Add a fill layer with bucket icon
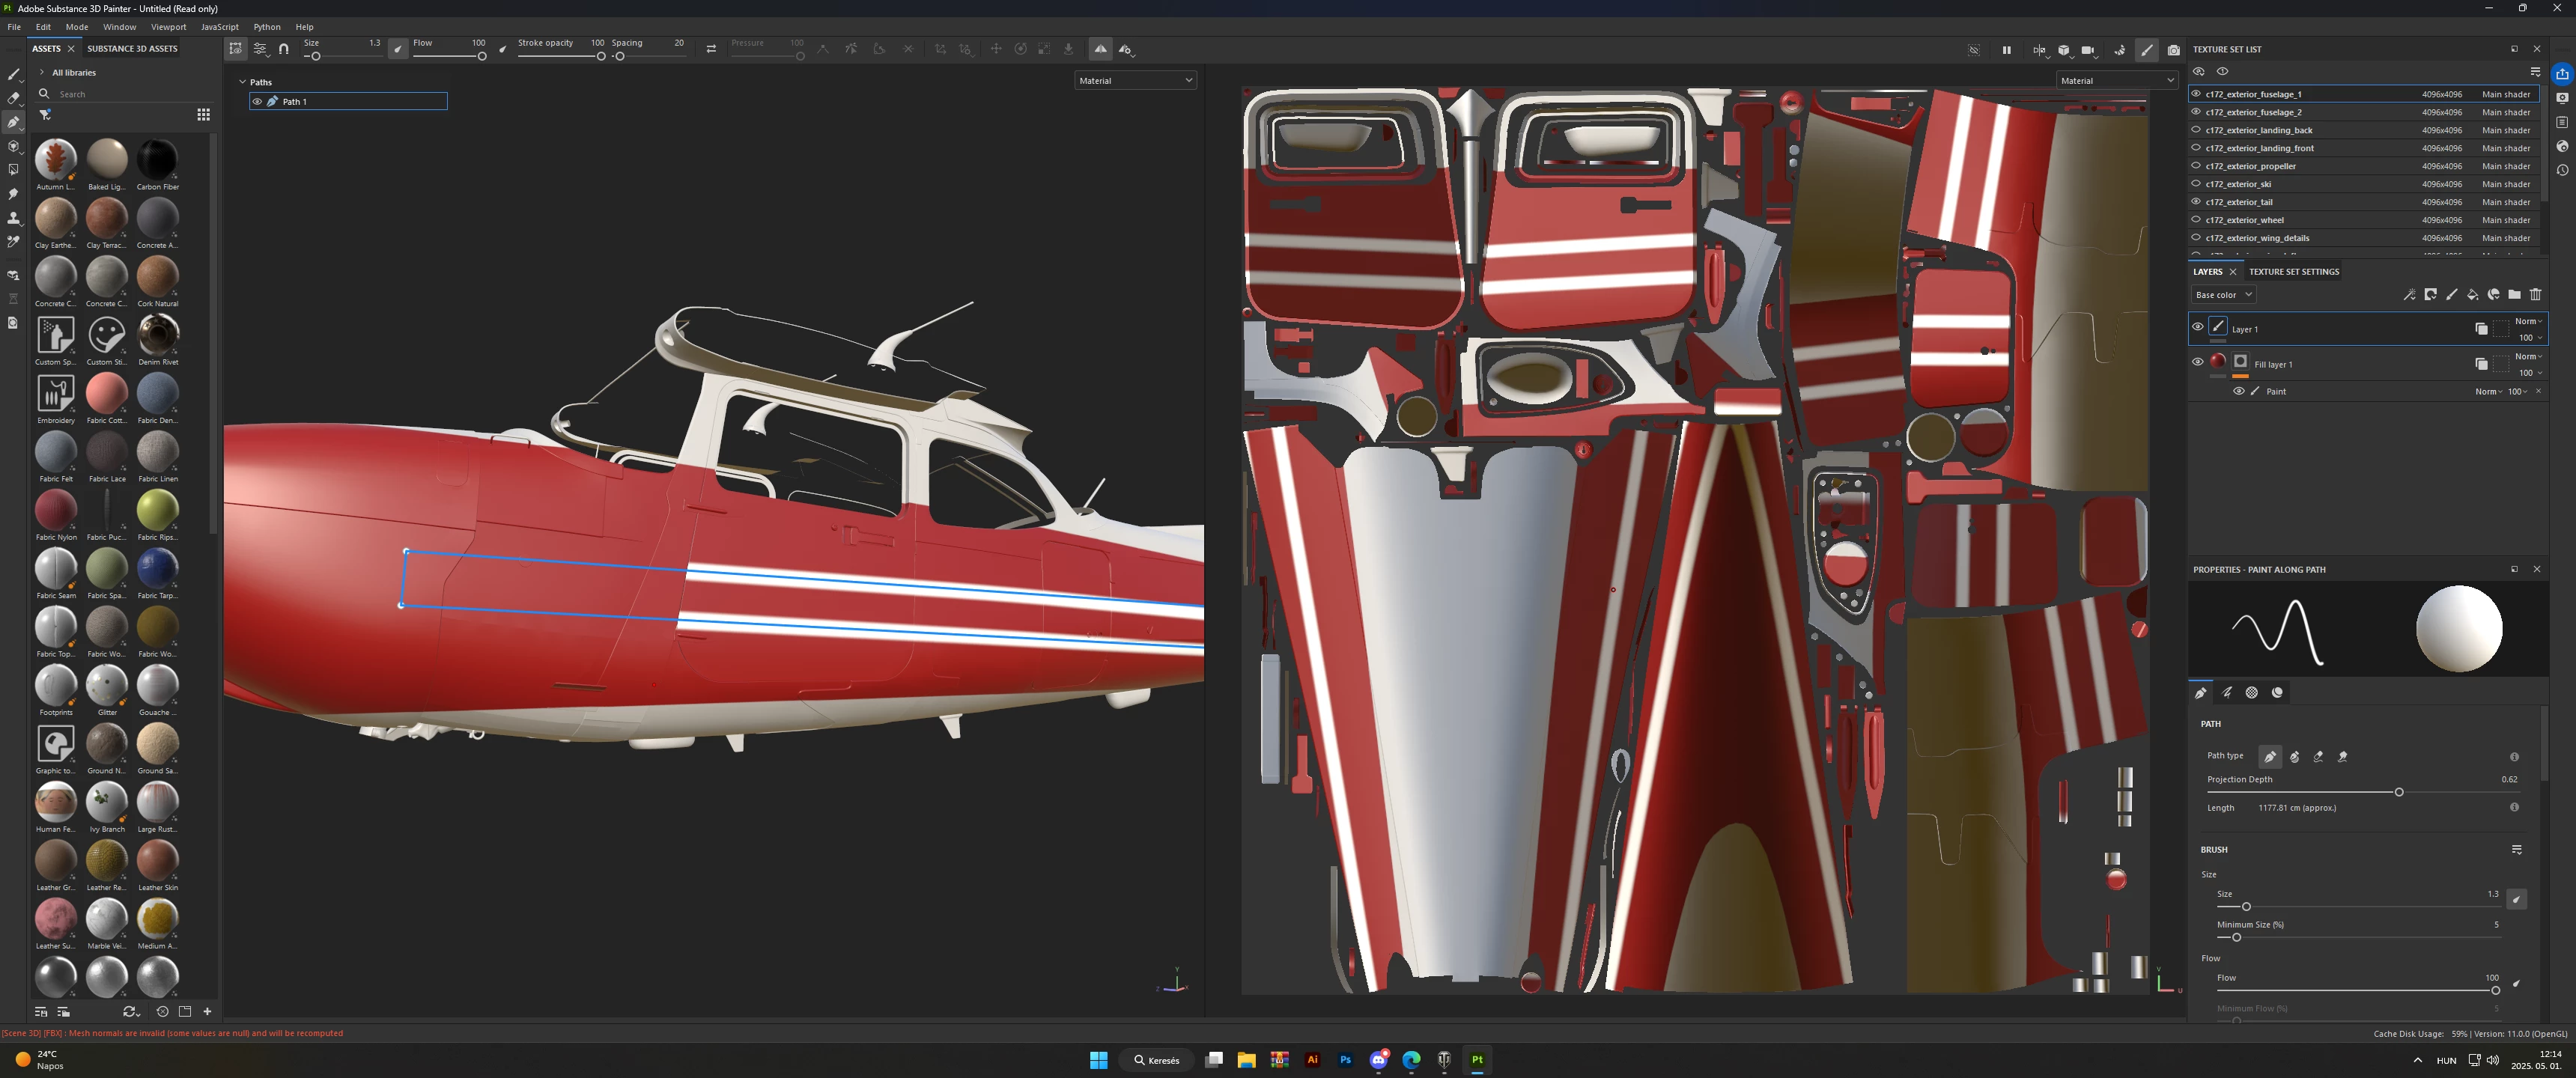This screenshot has width=2576, height=1078. pos(2472,295)
